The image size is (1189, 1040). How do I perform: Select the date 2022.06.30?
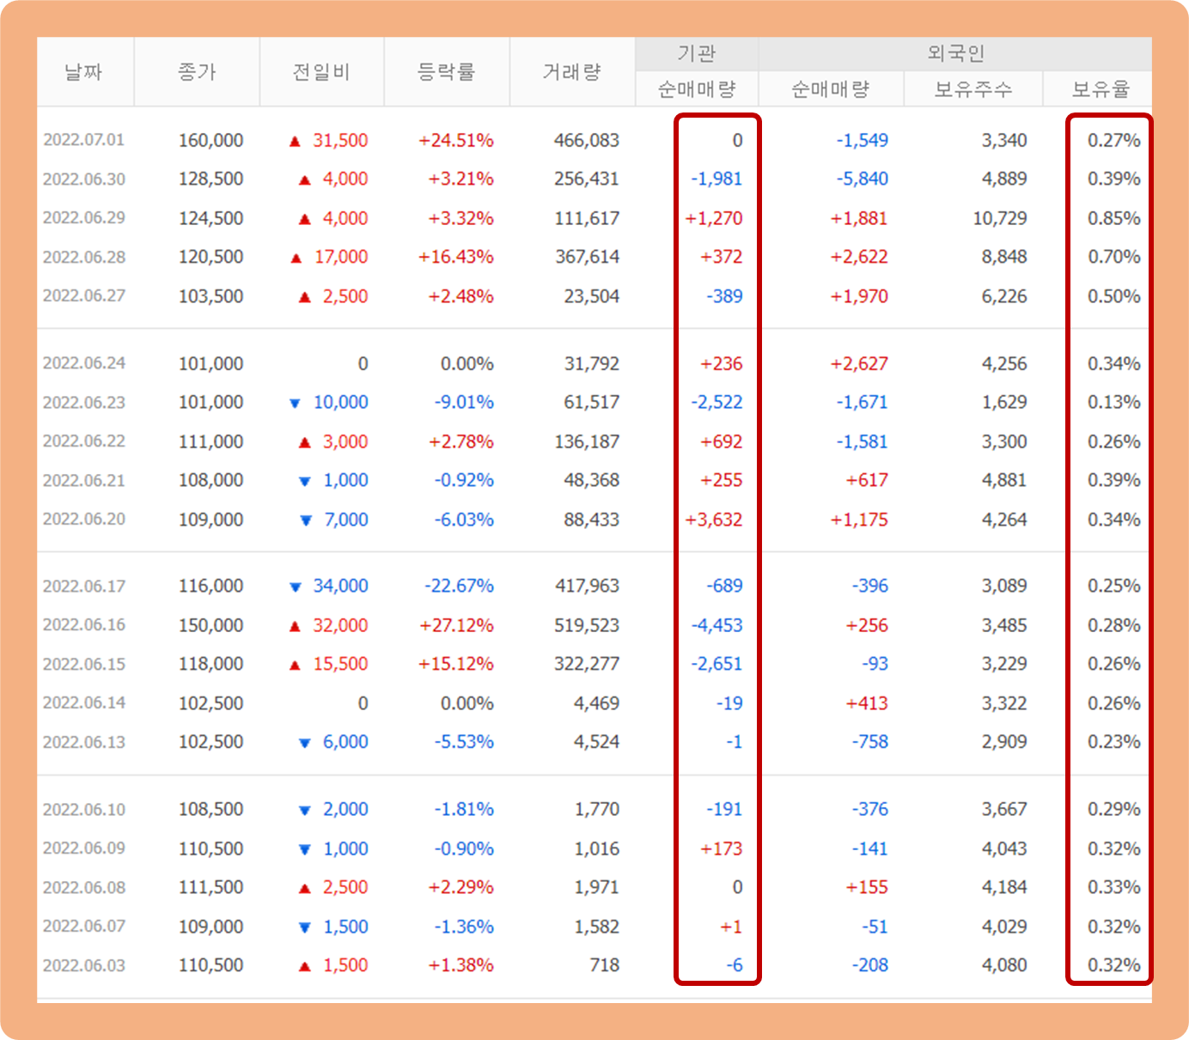point(84,179)
